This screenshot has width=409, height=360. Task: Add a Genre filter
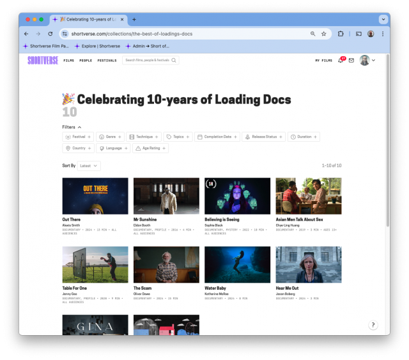click(x=111, y=137)
